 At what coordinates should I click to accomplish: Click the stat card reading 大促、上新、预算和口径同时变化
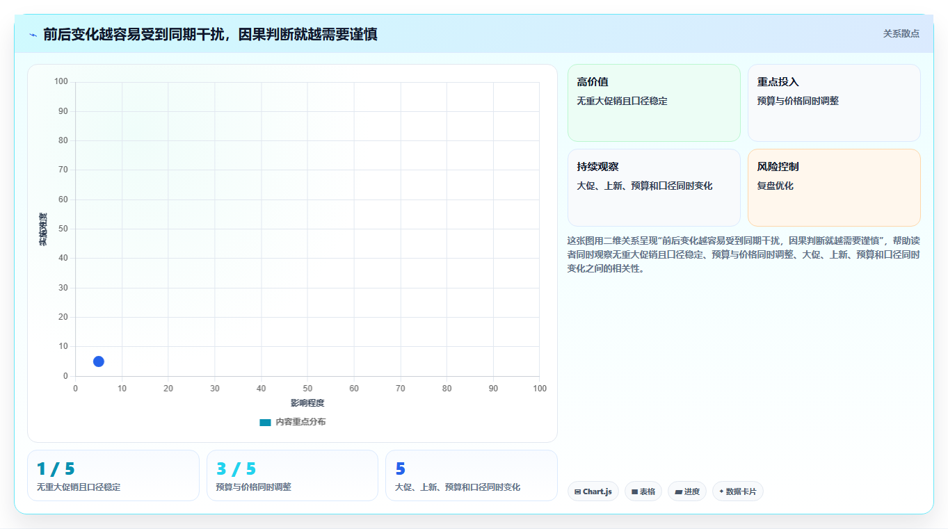tap(472, 475)
